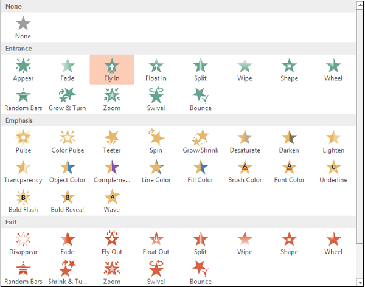365x287 pixels.
Task: Choose the Zoom exit effect
Action: click(112, 272)
